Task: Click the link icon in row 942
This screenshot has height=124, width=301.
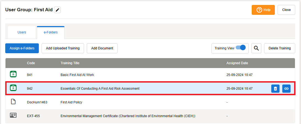Action: (286, 89)
